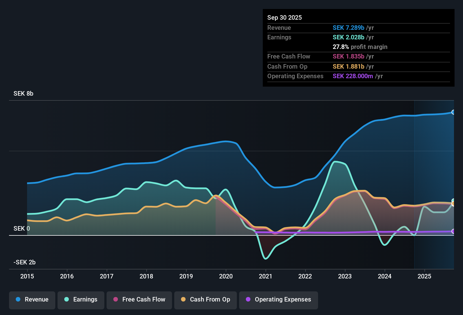Toggle the Operating Expenses legend item
The height and width of the screenshot is (315, 463).
point(278,300)
